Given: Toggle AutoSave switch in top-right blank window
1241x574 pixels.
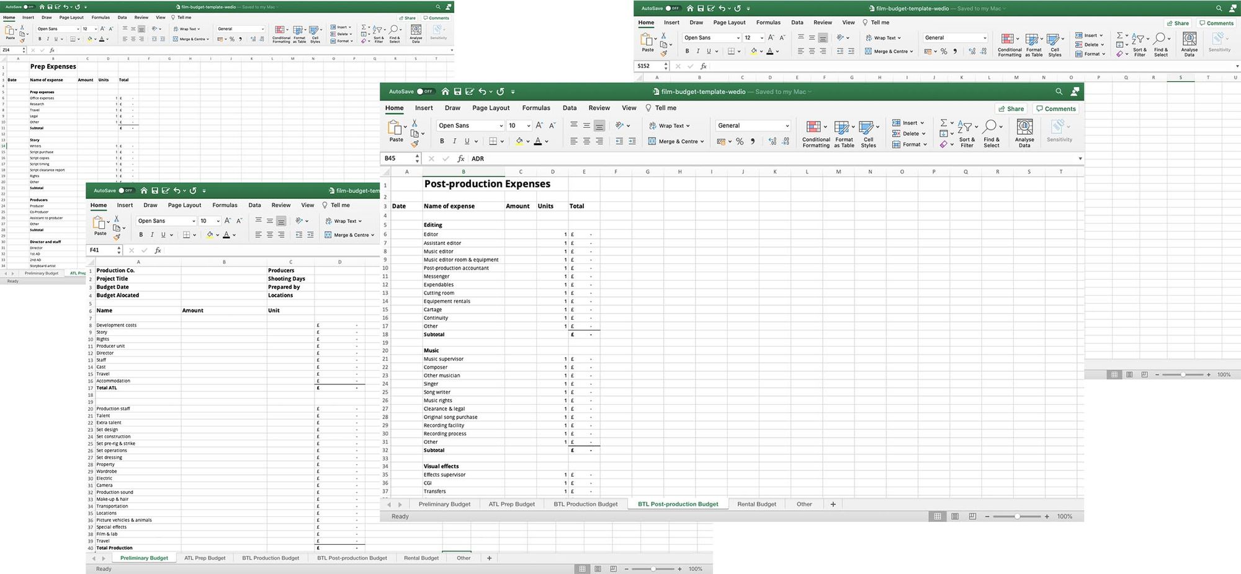Looking at the screenshot, I should point(673,9).
